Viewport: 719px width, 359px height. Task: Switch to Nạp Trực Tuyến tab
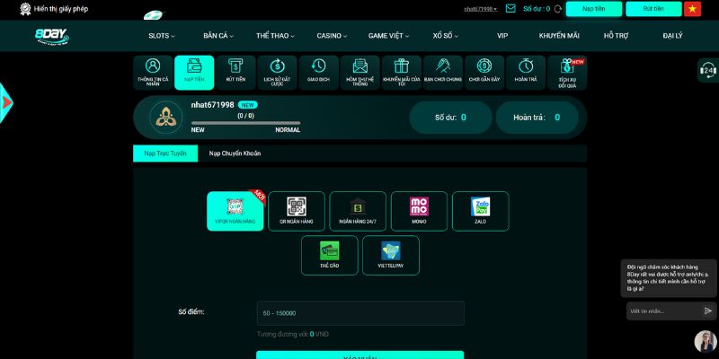[165, 153]
